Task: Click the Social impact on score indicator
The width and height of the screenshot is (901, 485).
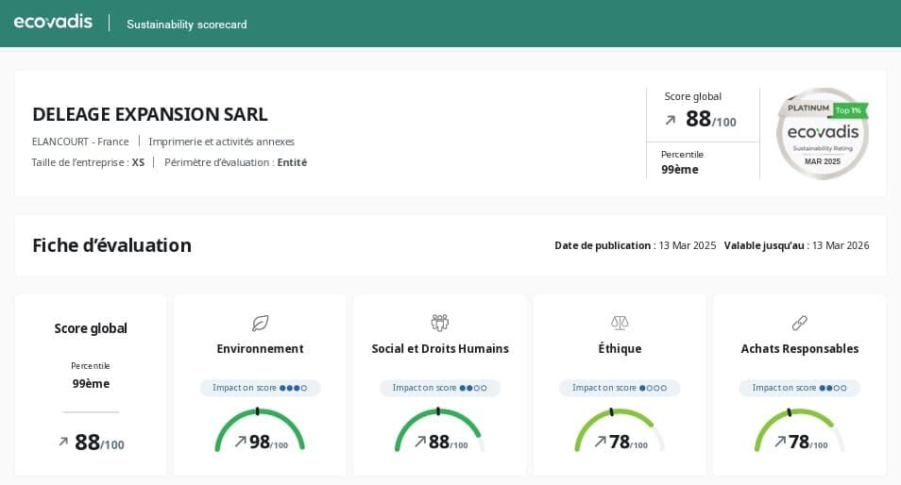Action: [439, 388]
